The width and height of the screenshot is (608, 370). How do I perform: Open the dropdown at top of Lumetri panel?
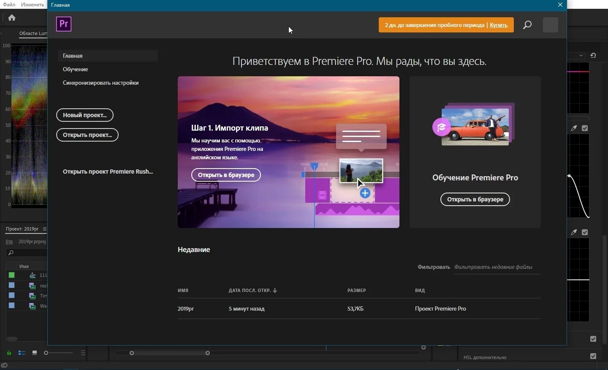click(581, 56)
